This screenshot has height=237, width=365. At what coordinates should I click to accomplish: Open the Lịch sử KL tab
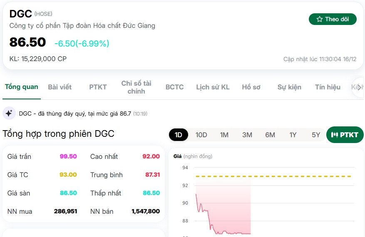click(x=213, y=87)
